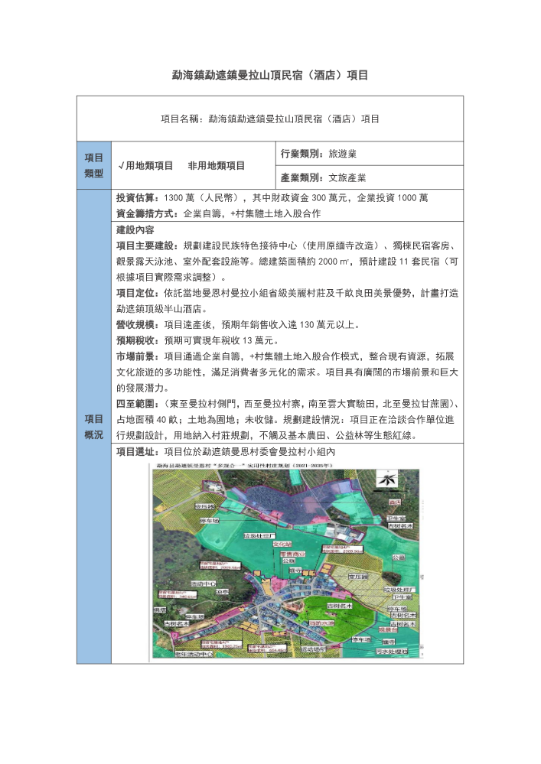Click the 污水處理池 label on the map
541x764 pixels.
click(x=391, y=651)
